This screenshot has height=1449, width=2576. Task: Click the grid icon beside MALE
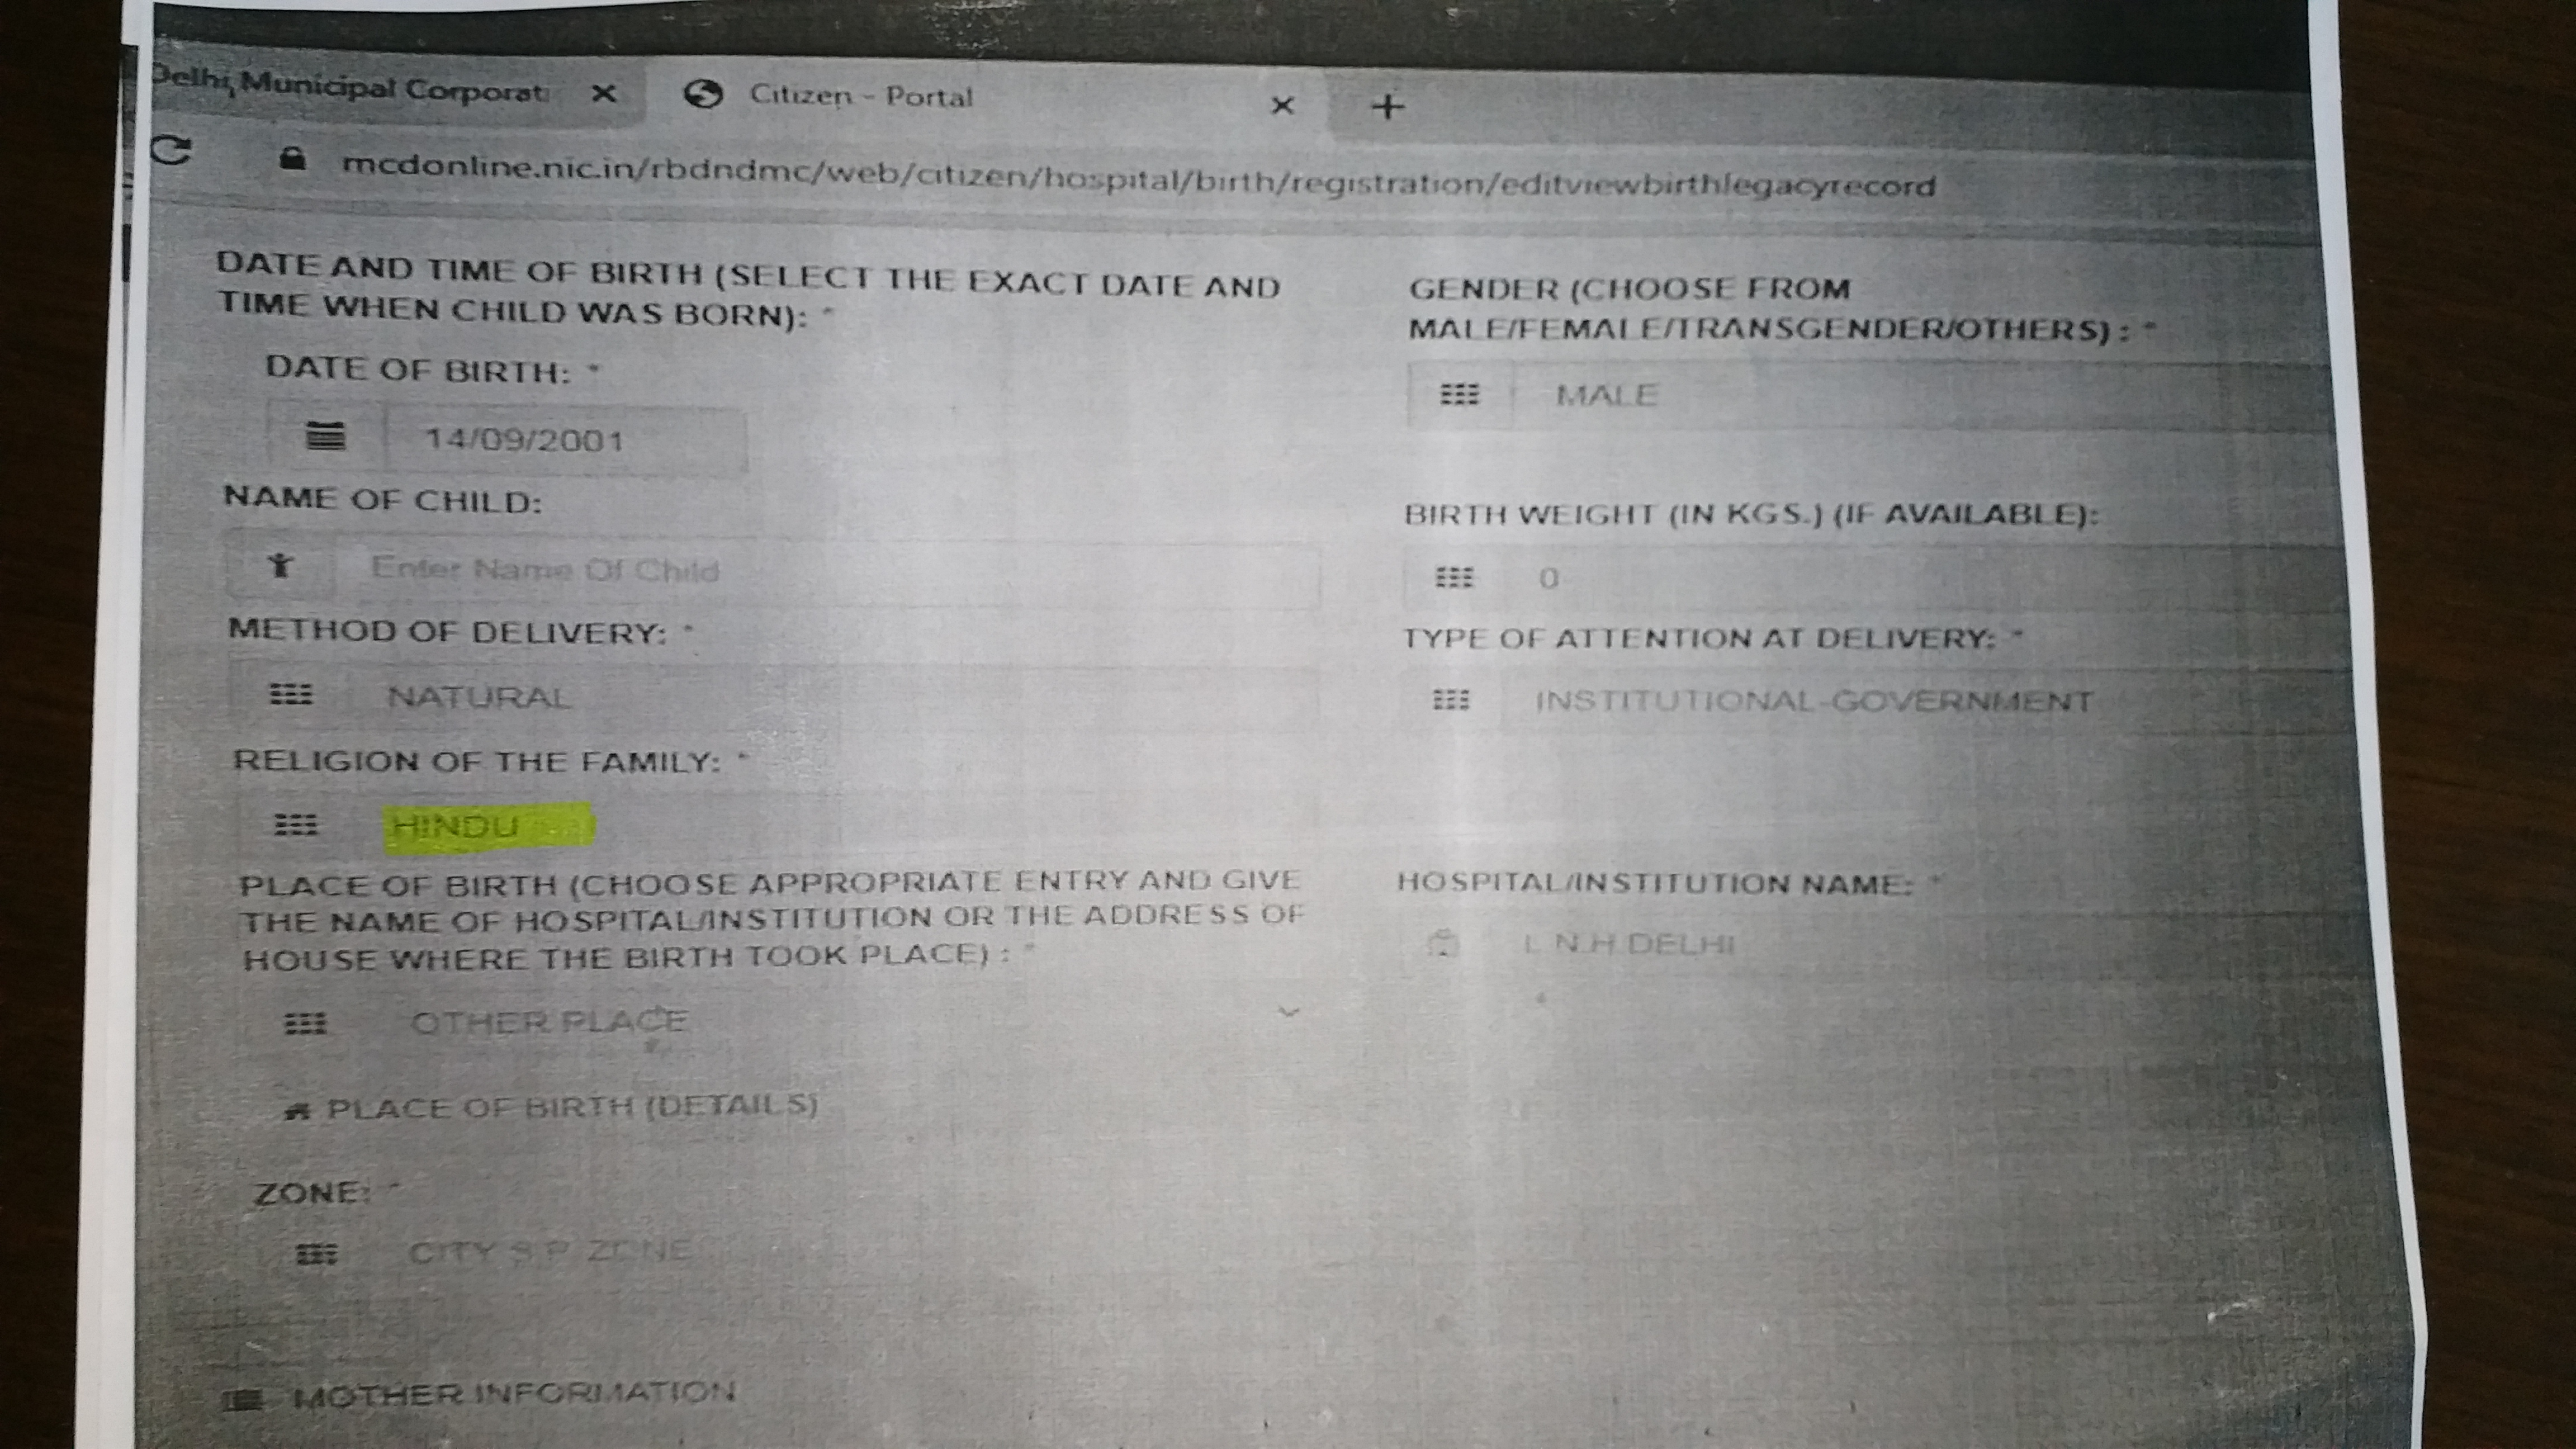coord(1459,394)
